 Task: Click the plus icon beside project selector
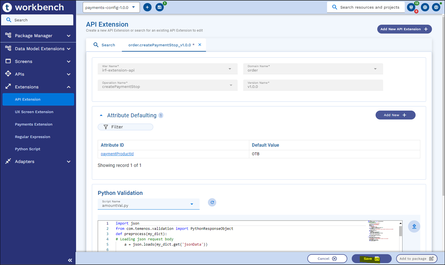[x=147, y=7]
